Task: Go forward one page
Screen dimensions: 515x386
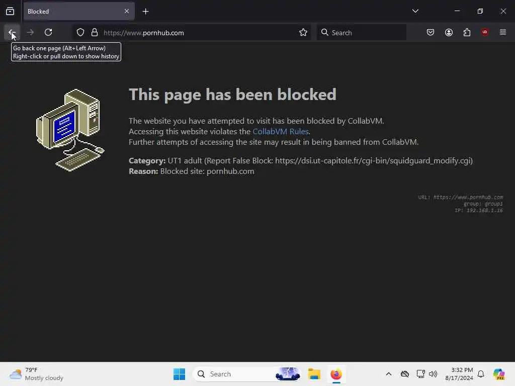Action: [x=30, y=32]
